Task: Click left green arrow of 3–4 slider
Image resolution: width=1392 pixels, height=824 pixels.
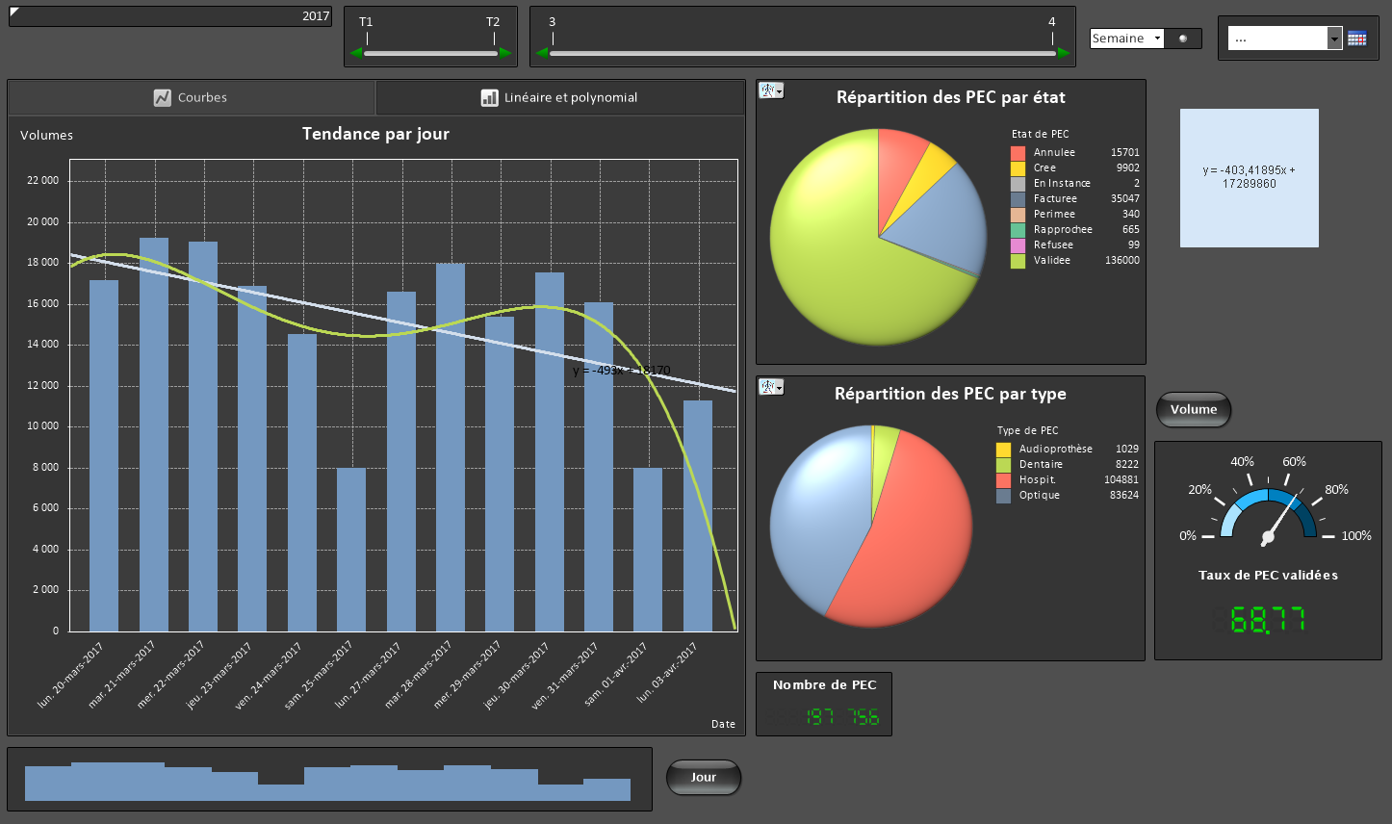Action: [542, 53]
